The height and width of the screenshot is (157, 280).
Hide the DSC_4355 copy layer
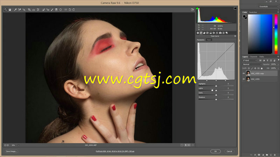pyautogui.click(x=244, y=73)
